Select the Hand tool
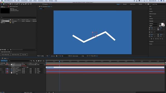 coord(4,4)
